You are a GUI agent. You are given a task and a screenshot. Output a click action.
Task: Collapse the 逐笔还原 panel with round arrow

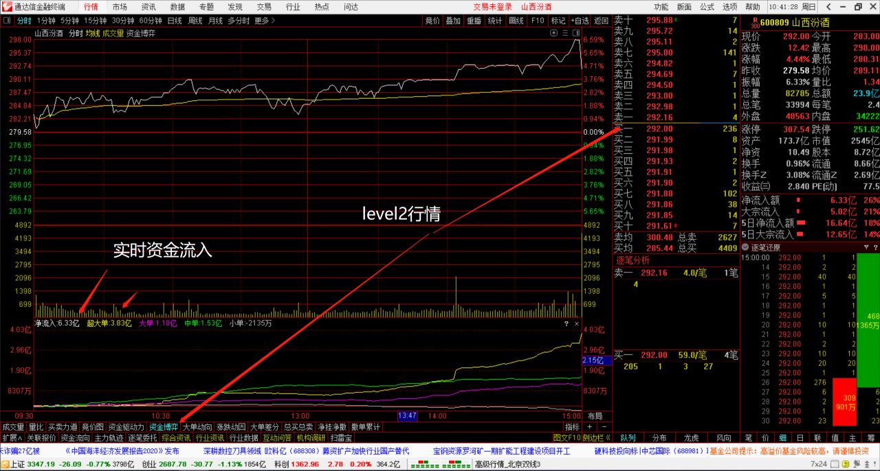[746, 247]
